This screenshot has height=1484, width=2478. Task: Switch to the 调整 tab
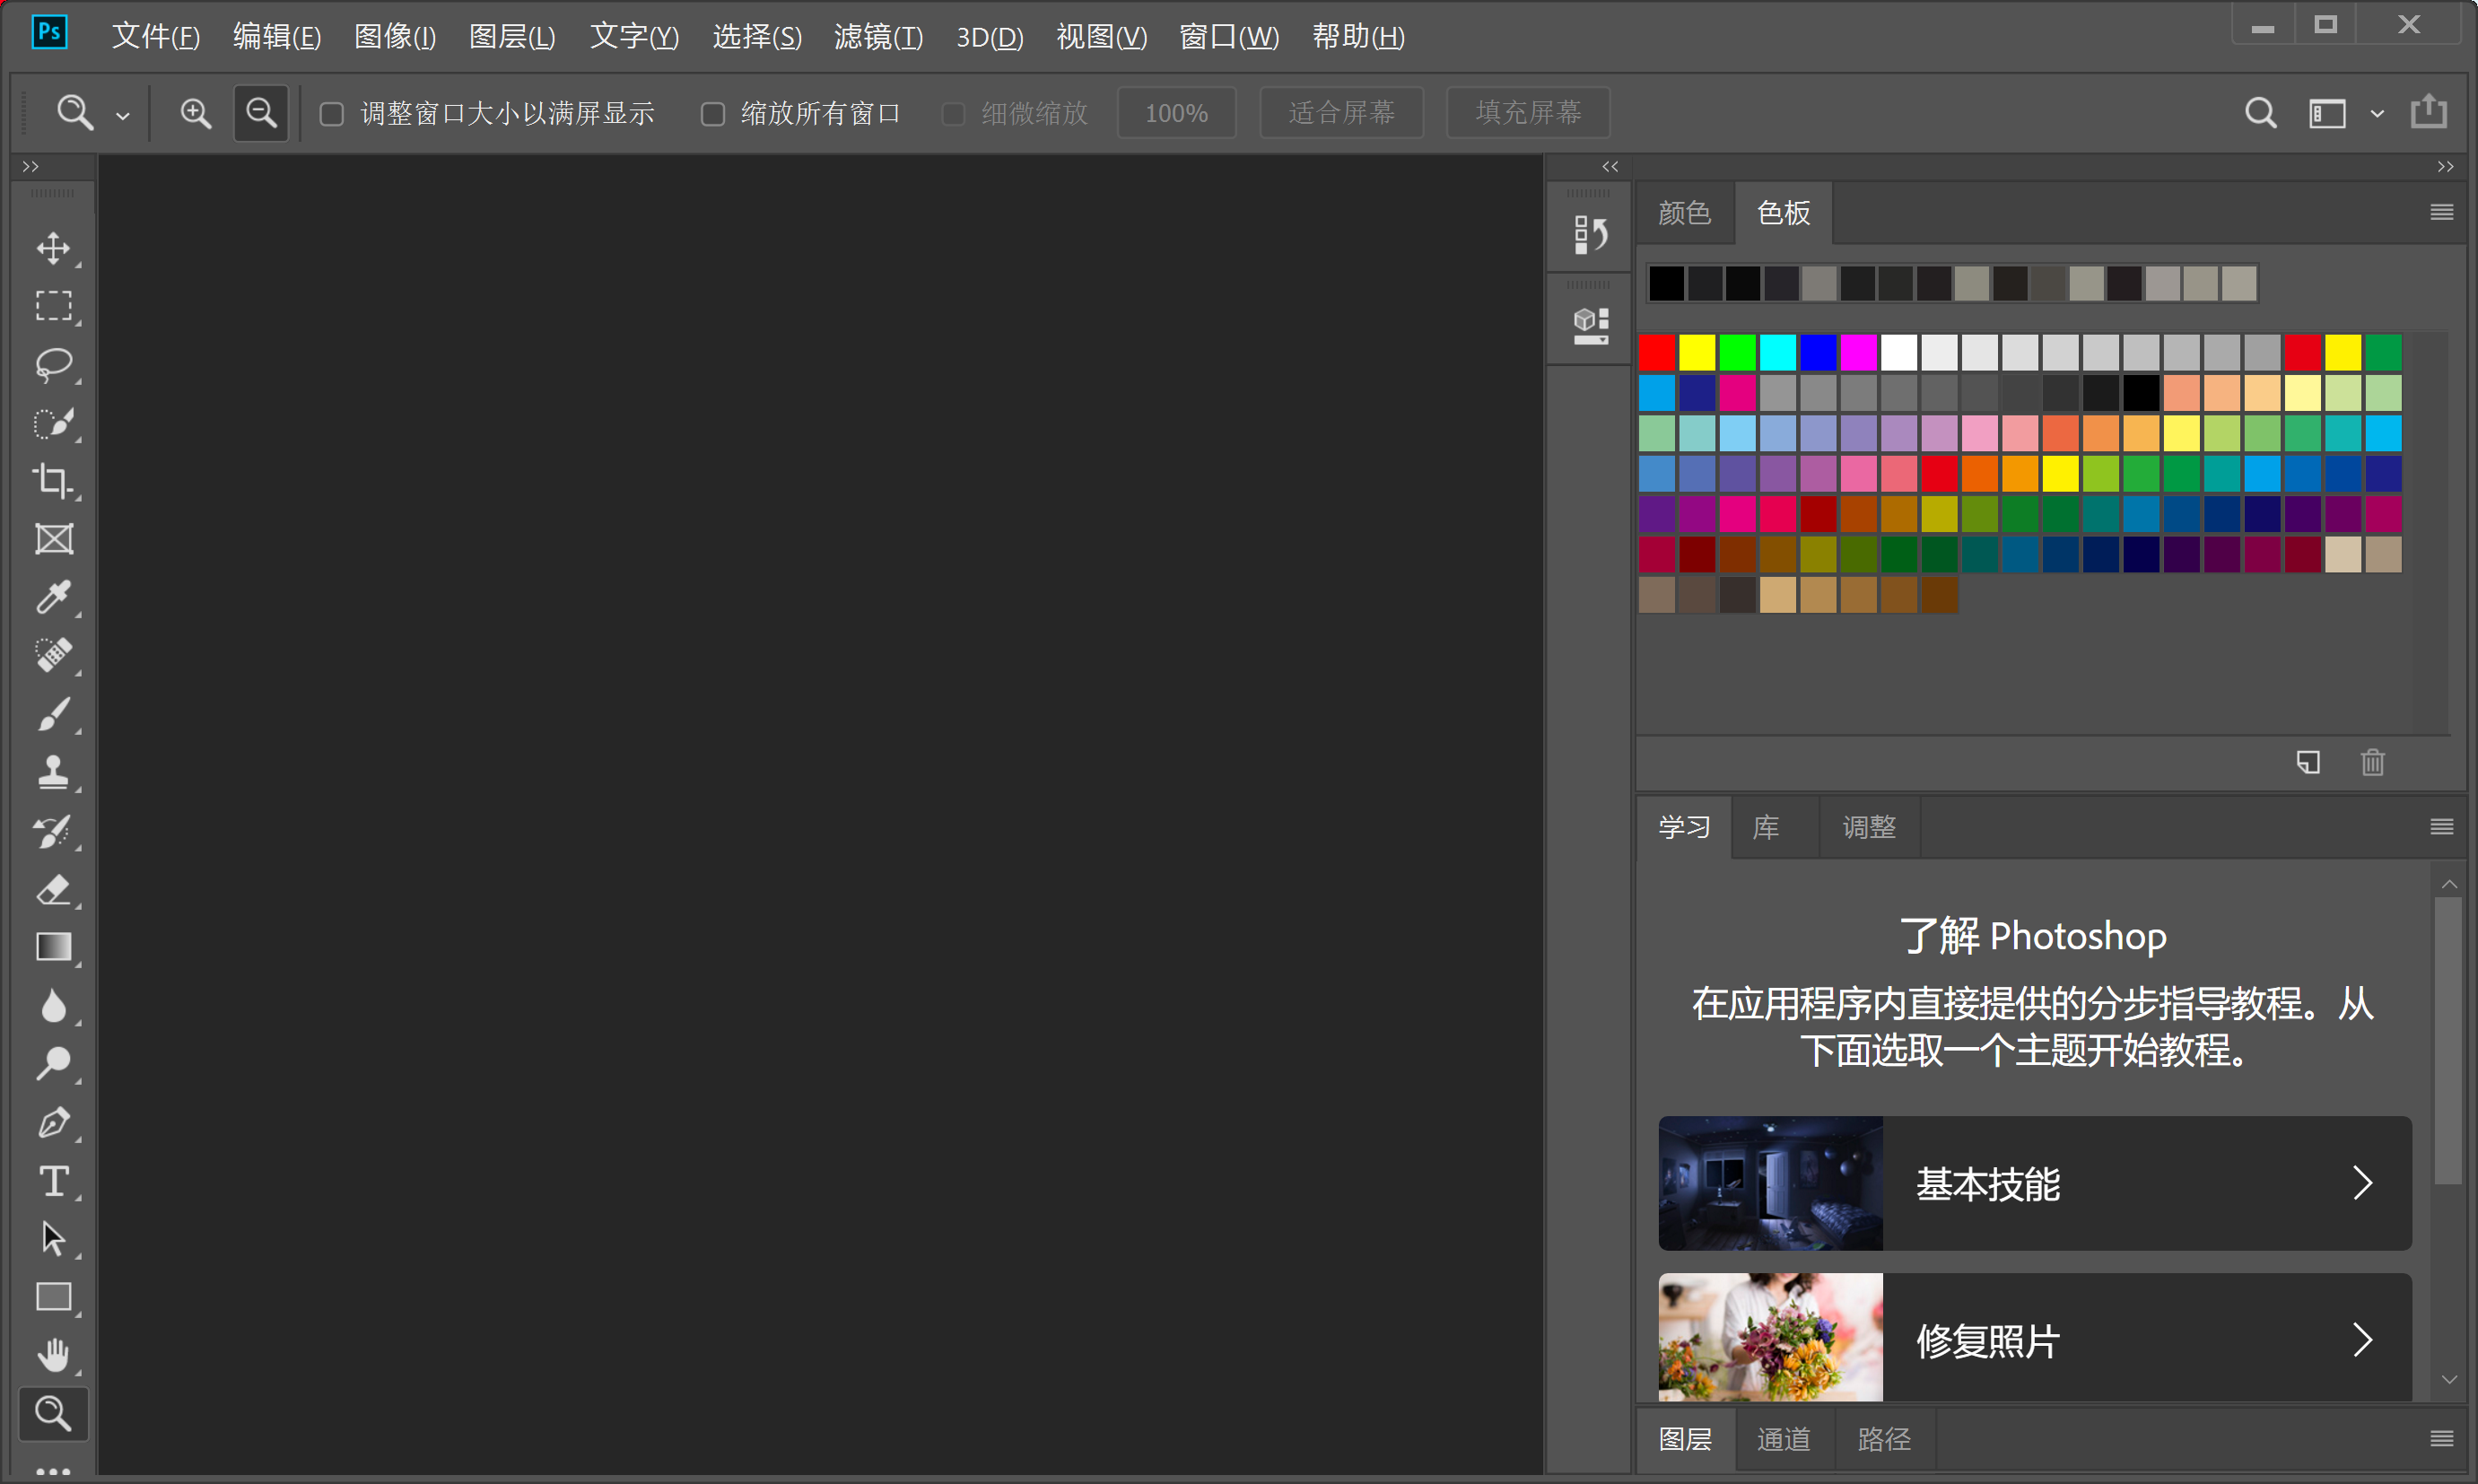1868,827
